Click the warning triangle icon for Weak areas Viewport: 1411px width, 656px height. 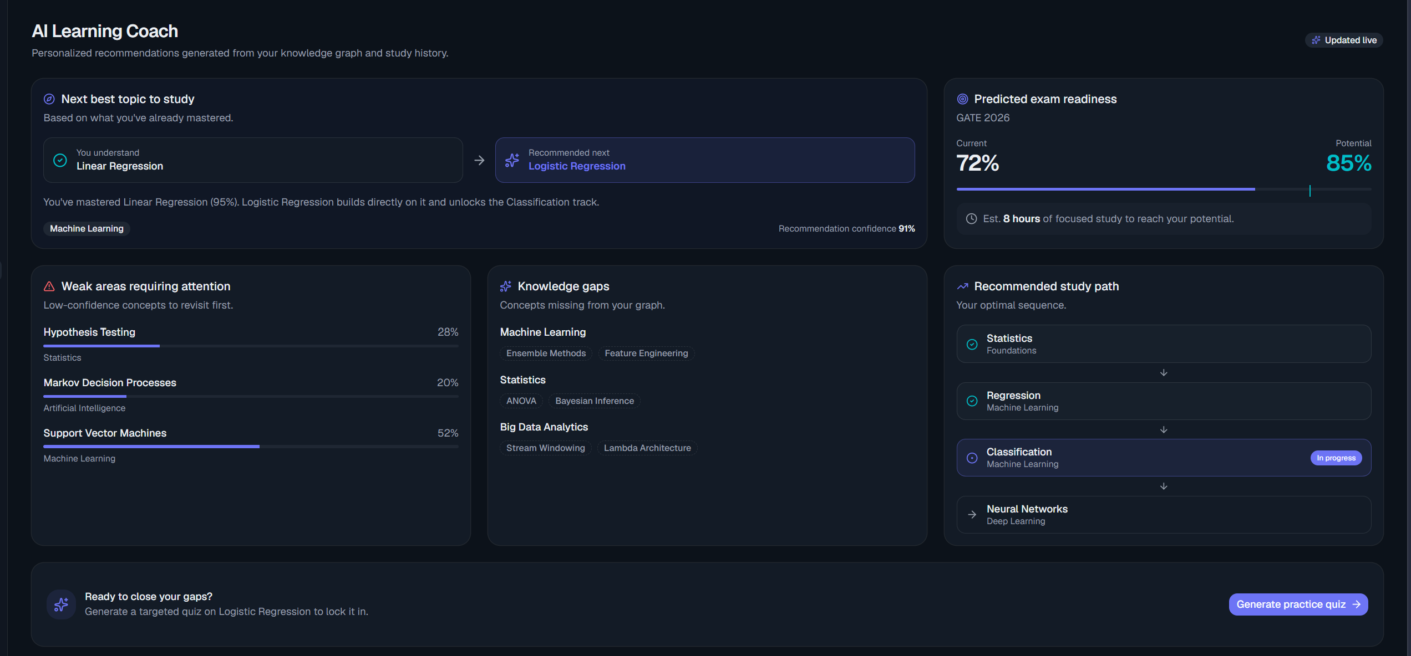pyautogui.click(x=49, y=286)
